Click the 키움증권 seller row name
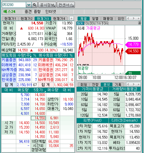Viewport: 144px width, 153px height. tap(9, 60)
